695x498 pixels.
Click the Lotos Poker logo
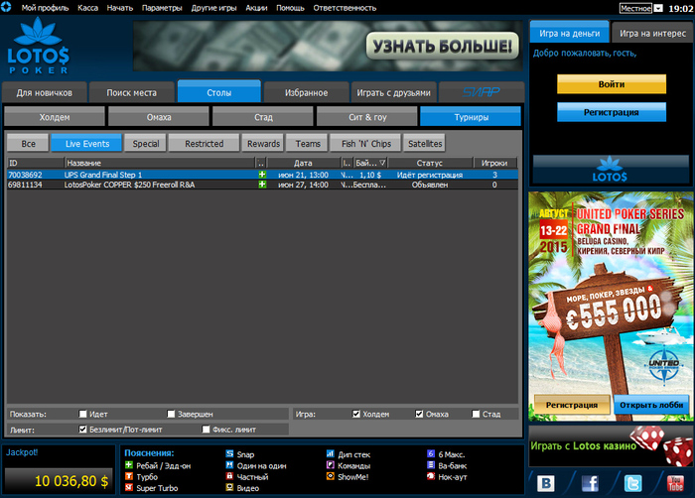[38, 46]
